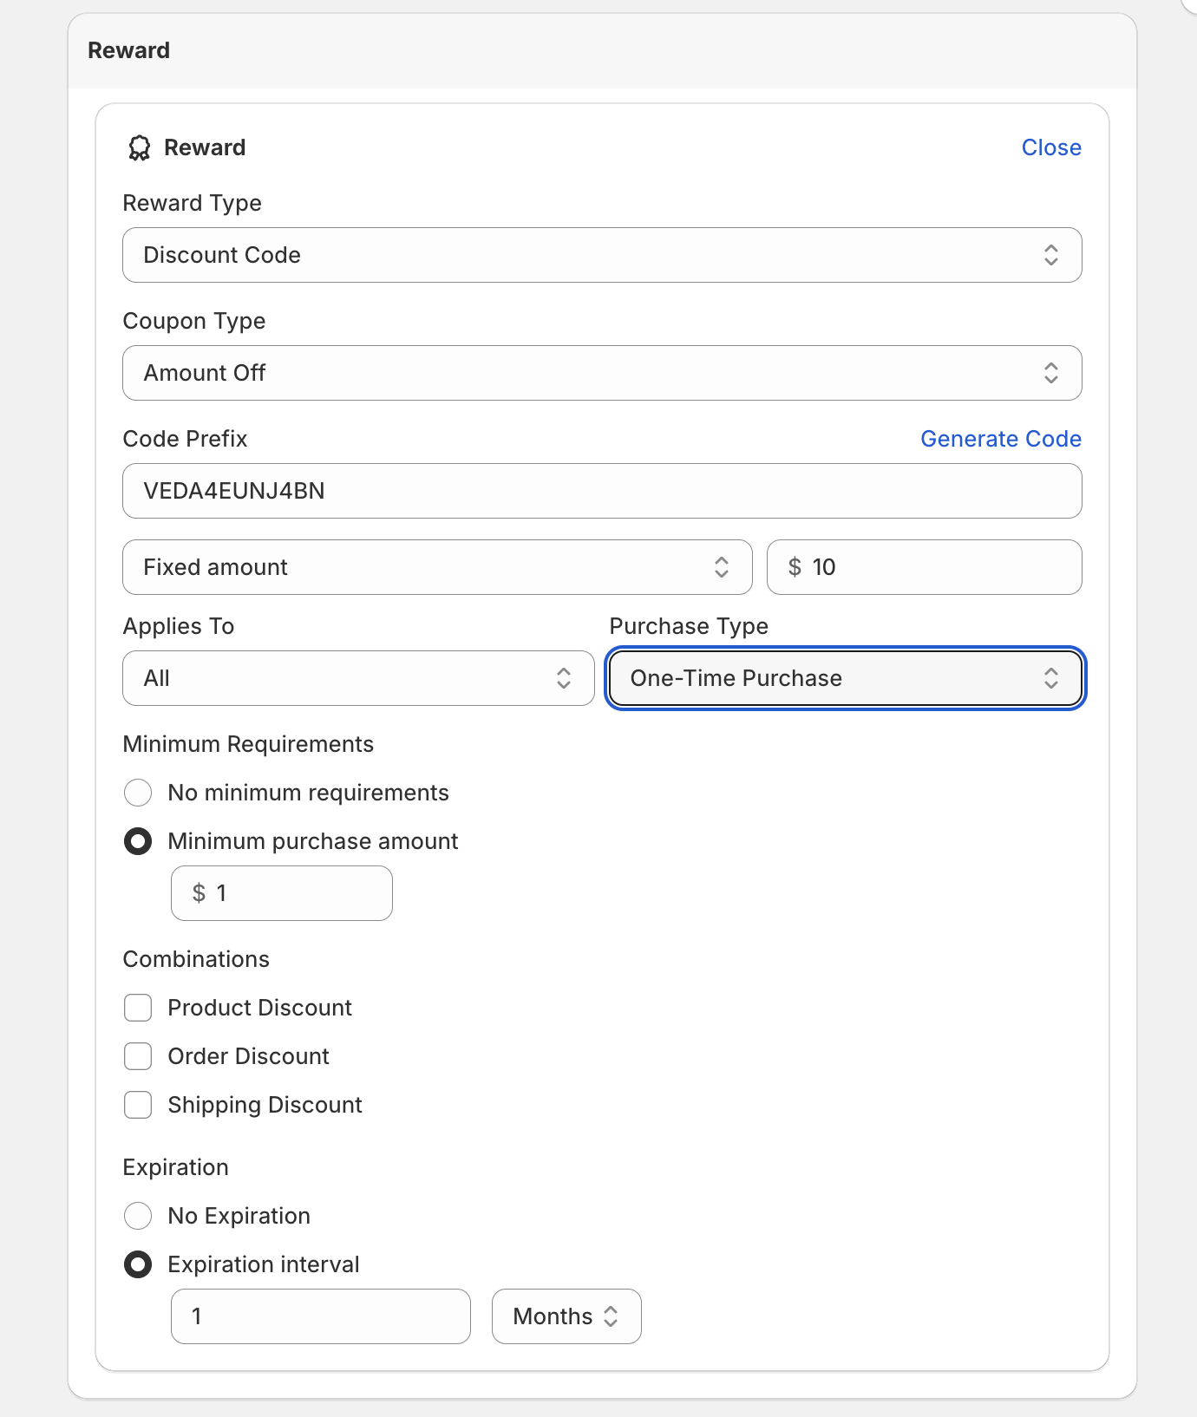
Task: Open the Applies To dropdown
Action: point(358,678)
